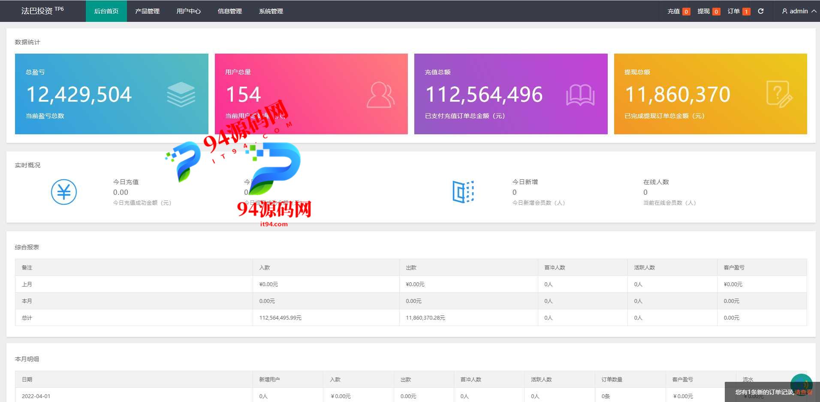Open the admin user dropdown
820x402 pixels.
799,11
